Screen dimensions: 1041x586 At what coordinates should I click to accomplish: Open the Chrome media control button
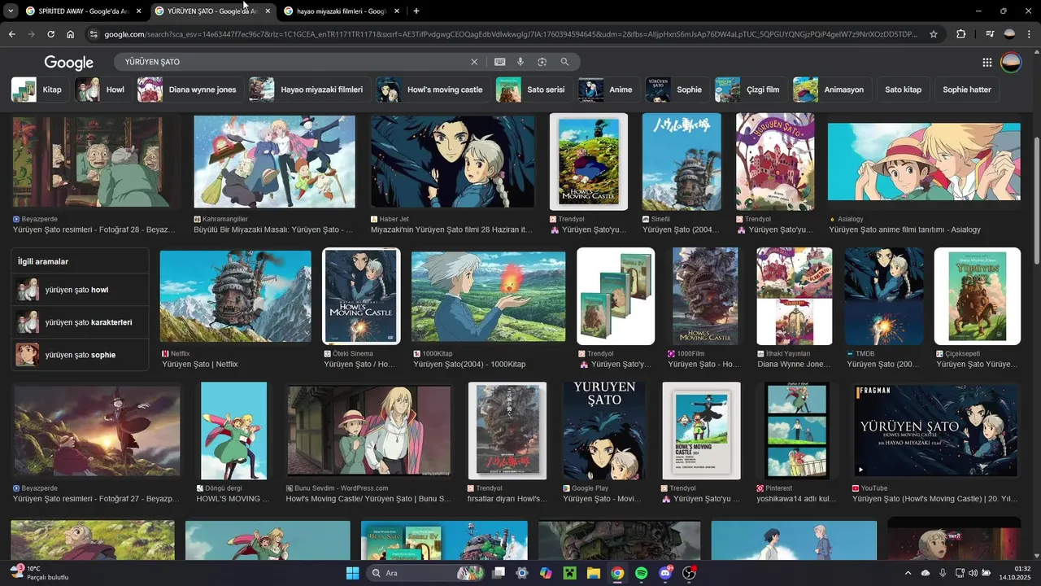click(x=989, y=34)
